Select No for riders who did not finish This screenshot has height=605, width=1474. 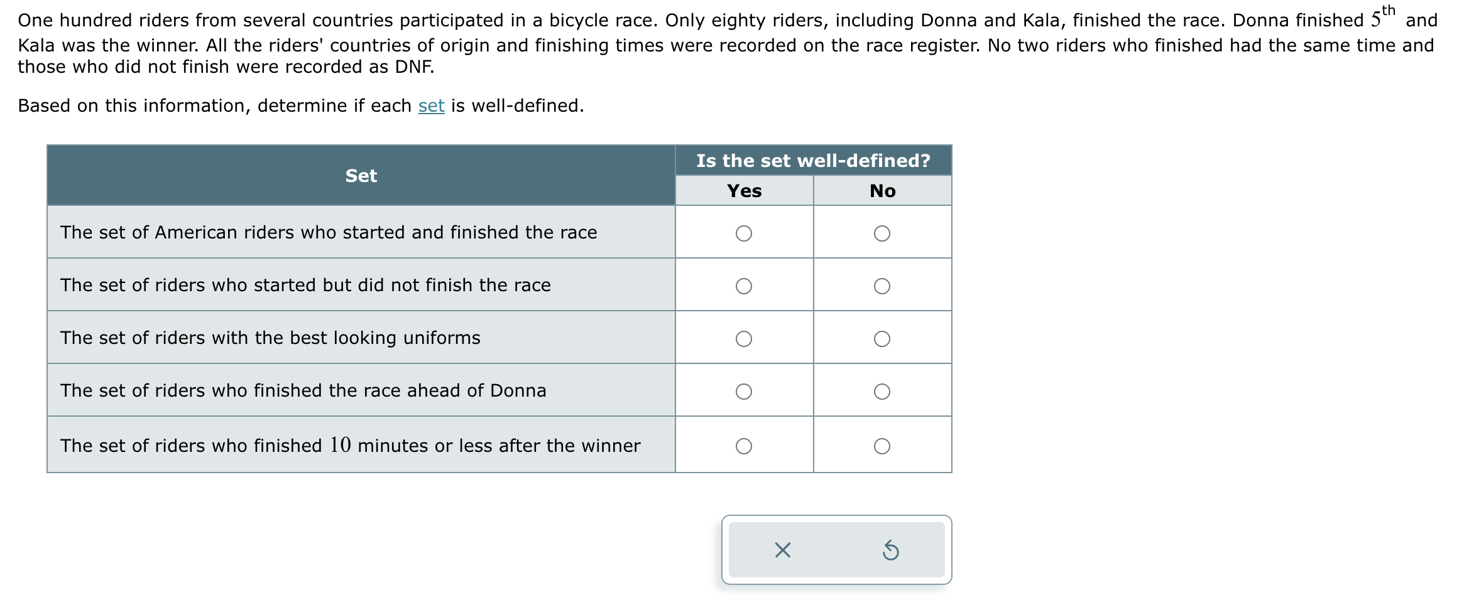(882, 286)
